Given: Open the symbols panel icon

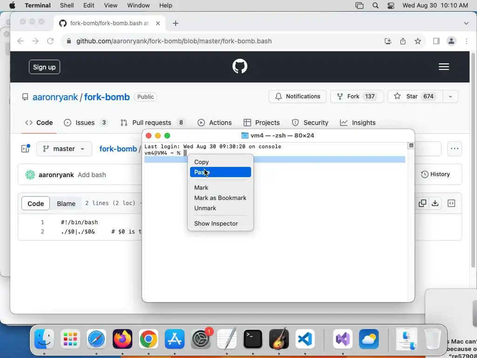Looking at the screenshot, I should (451, 203).
